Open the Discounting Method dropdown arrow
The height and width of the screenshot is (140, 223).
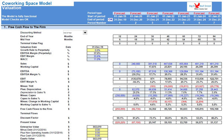pos(85,33)
